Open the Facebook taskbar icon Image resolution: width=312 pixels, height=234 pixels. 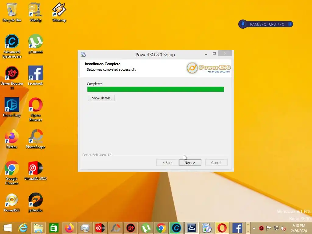tap(237, 228)
